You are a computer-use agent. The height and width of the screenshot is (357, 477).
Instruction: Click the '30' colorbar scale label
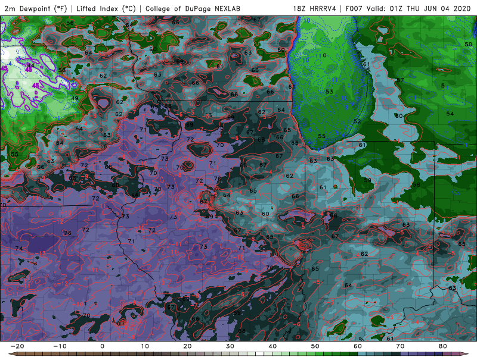tap(230, 346)
